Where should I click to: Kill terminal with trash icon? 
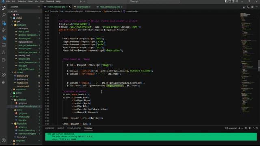249,128
